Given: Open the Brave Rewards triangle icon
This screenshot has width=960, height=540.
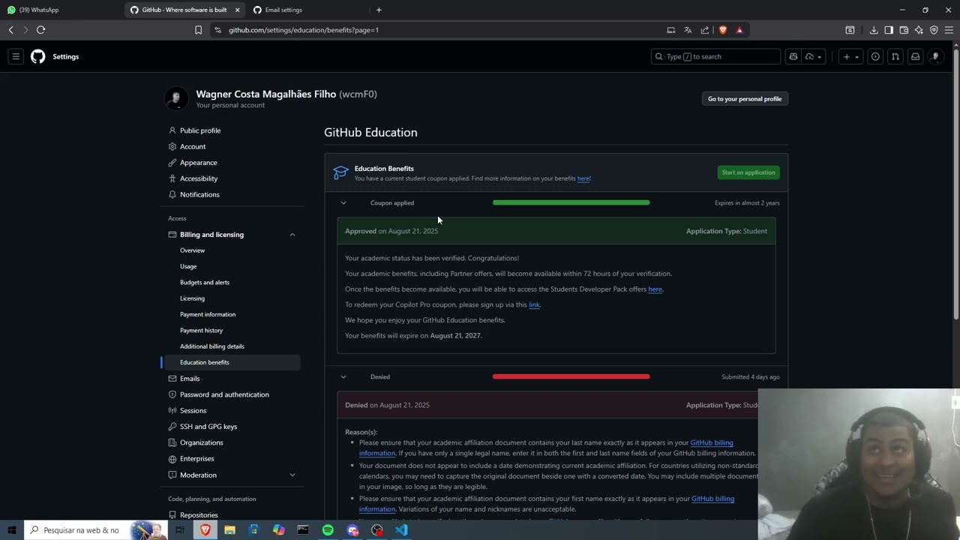Looking at the screenshot, I should (x=739, y=30).
